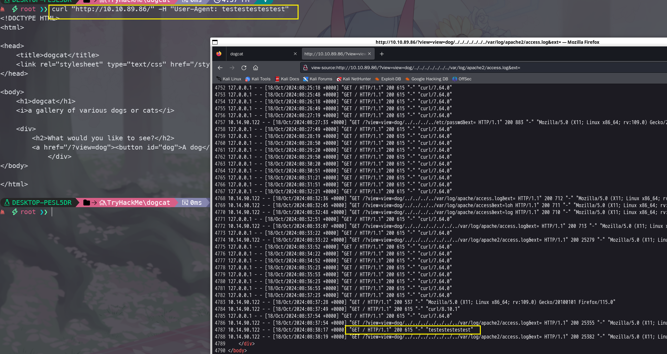Viewport: 667px width, 354px height.
Task: Click source line number 4757
Action: point(220,123)
